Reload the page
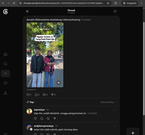Viewport: 145px width, 135px height. click(14, 3)
